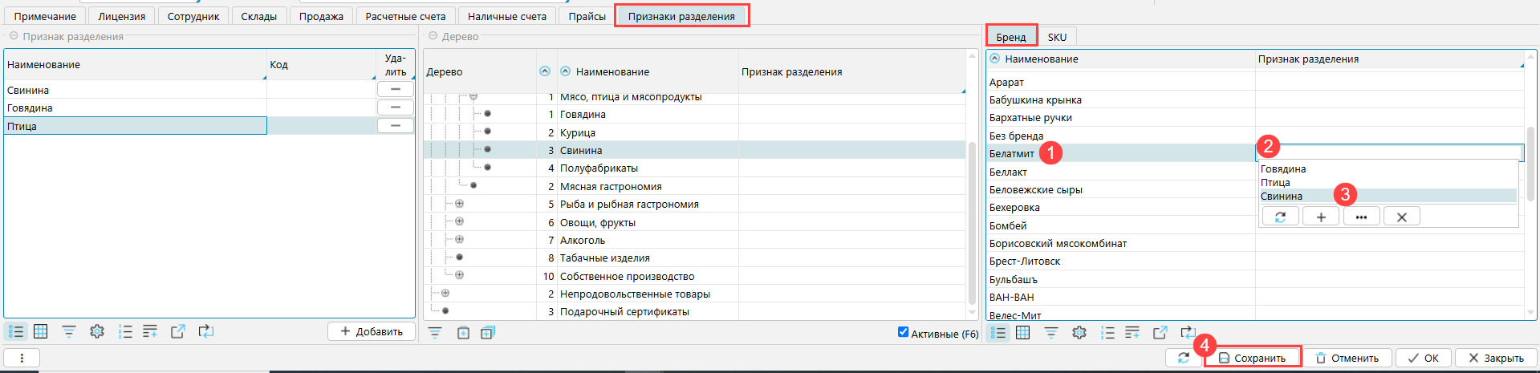Open grid settings gear in left panel
Image resolution: width=1540 pixels, height=373 pixels.
pos(97,331)
